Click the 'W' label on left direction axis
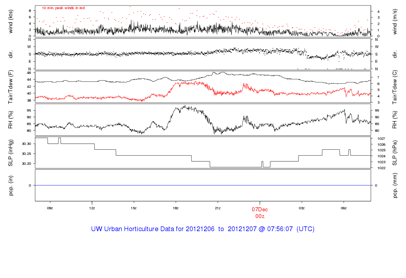This screenshot has height=278, width=406. pyautogui.click(x=29, y=47)
